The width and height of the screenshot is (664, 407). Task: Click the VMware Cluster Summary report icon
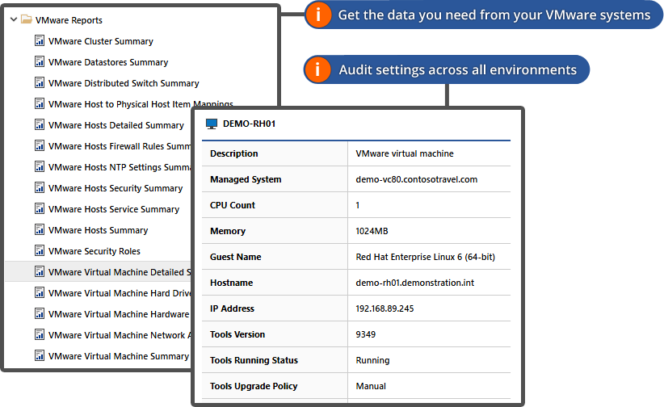(40, 40)
